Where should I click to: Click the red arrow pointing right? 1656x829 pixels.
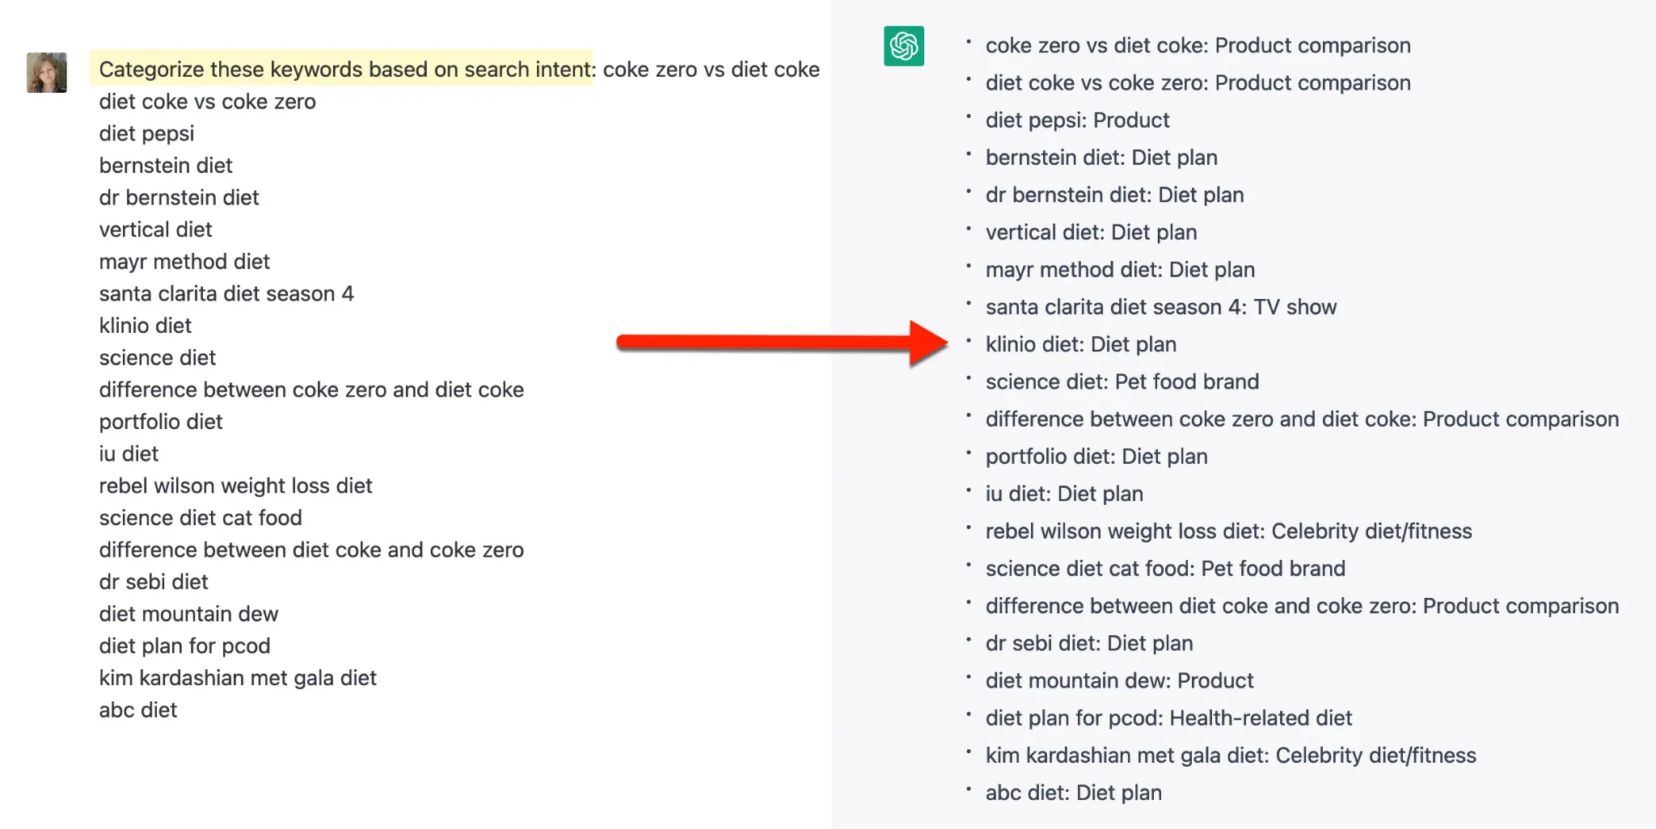coord(780,343)
